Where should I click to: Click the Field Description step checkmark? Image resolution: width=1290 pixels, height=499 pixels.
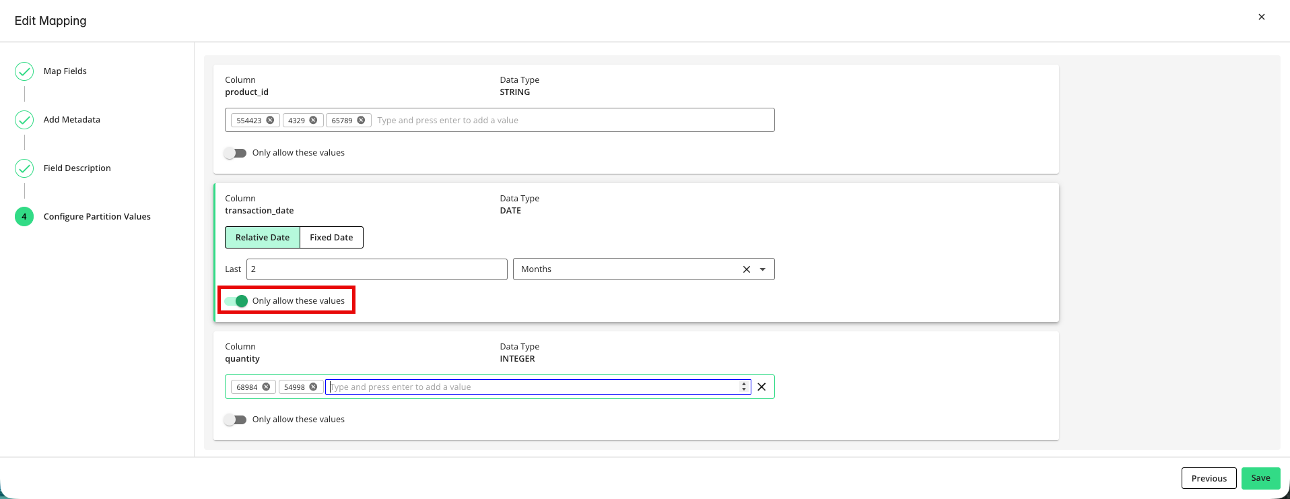click(24, 168)
